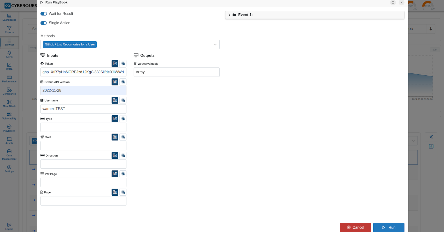
Task: Focus the Sort input field
Action: (83, 146)
